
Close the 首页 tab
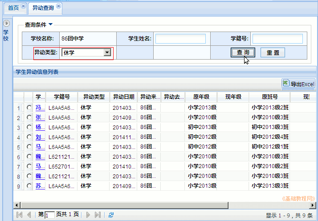coord(23,6)
